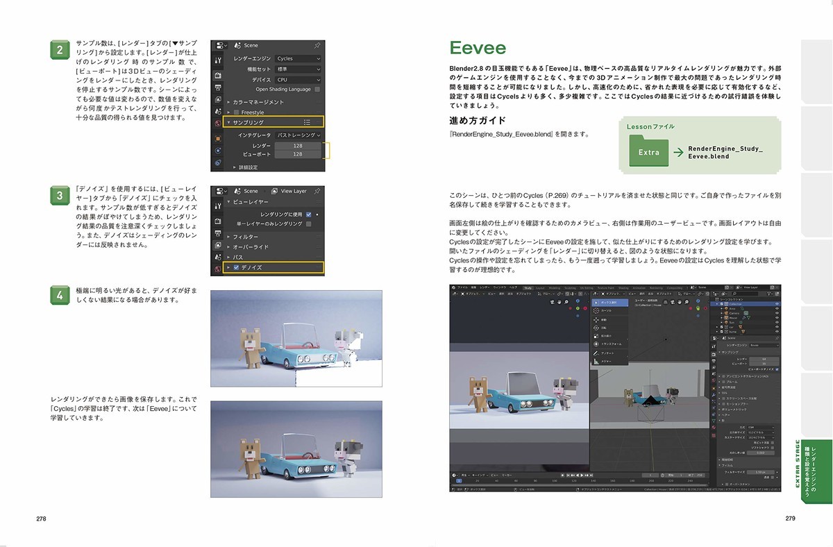Open the 機能セット dropdown set to 標準

pos(298,69)
